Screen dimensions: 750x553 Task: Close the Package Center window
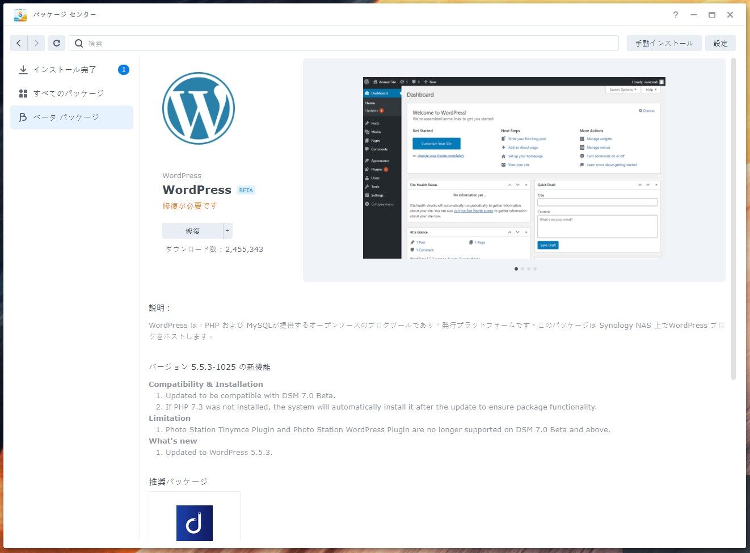click(730, 15)
